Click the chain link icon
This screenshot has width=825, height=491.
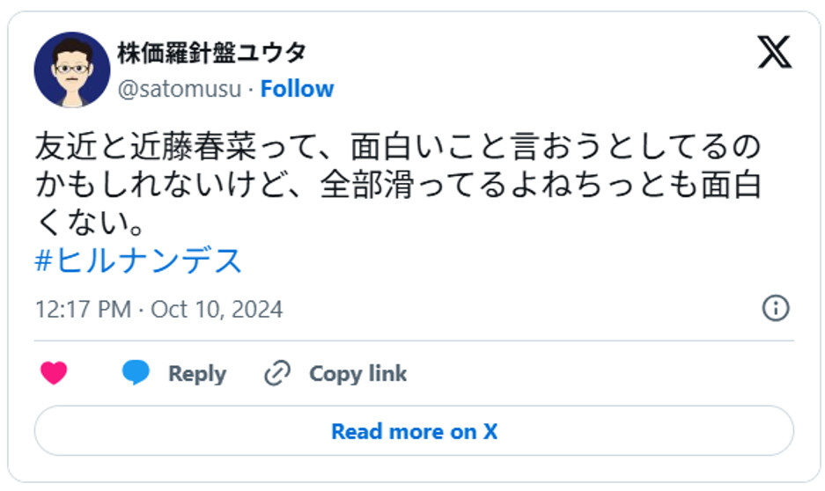[x=277, y=373]
